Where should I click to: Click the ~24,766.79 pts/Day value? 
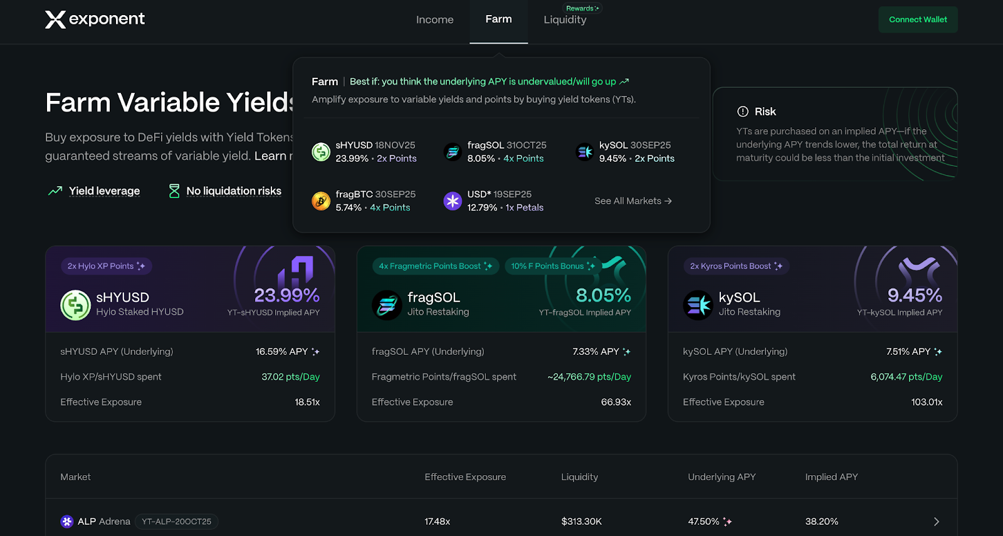tap(589, 377)
